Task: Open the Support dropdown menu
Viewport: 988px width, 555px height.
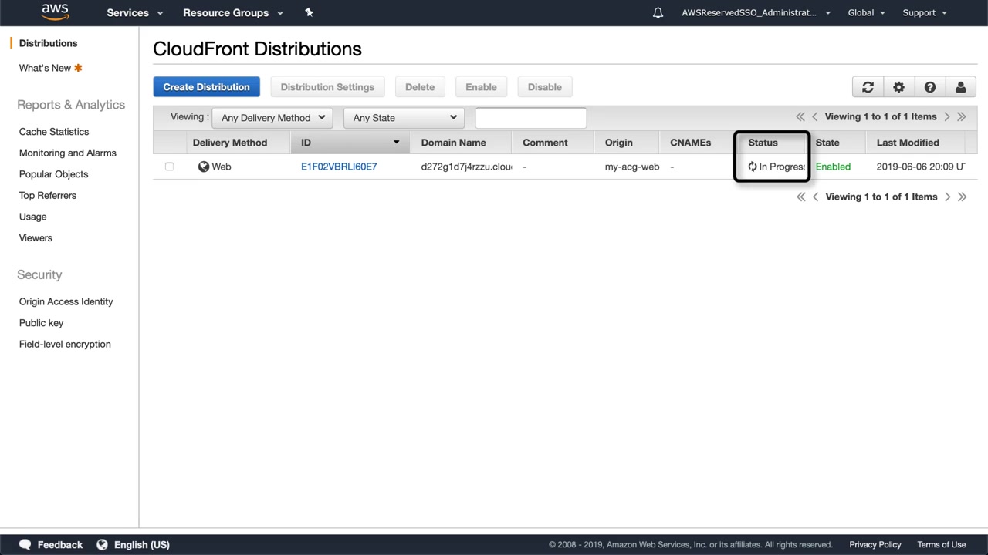Action: [x=925, y=12]
